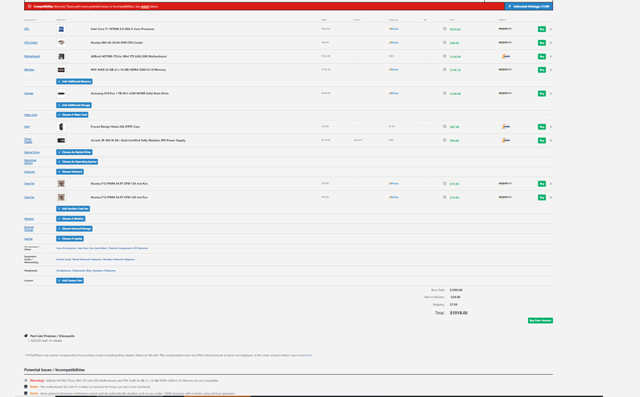The width and height of the screenshot is (640, 397).
Task: Open the Video Card category link
Action: pyautogui.click(x=30, y=115)
